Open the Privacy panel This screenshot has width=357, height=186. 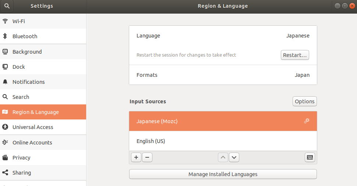pyautogui.click(x=21, y=158)
